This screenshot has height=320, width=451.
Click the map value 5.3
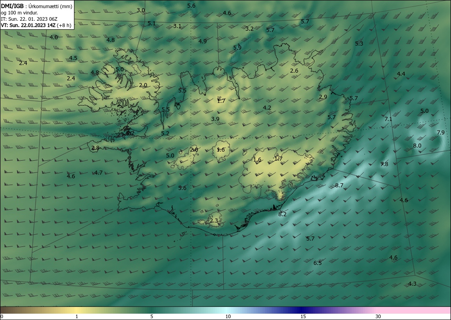pos(359,44)
